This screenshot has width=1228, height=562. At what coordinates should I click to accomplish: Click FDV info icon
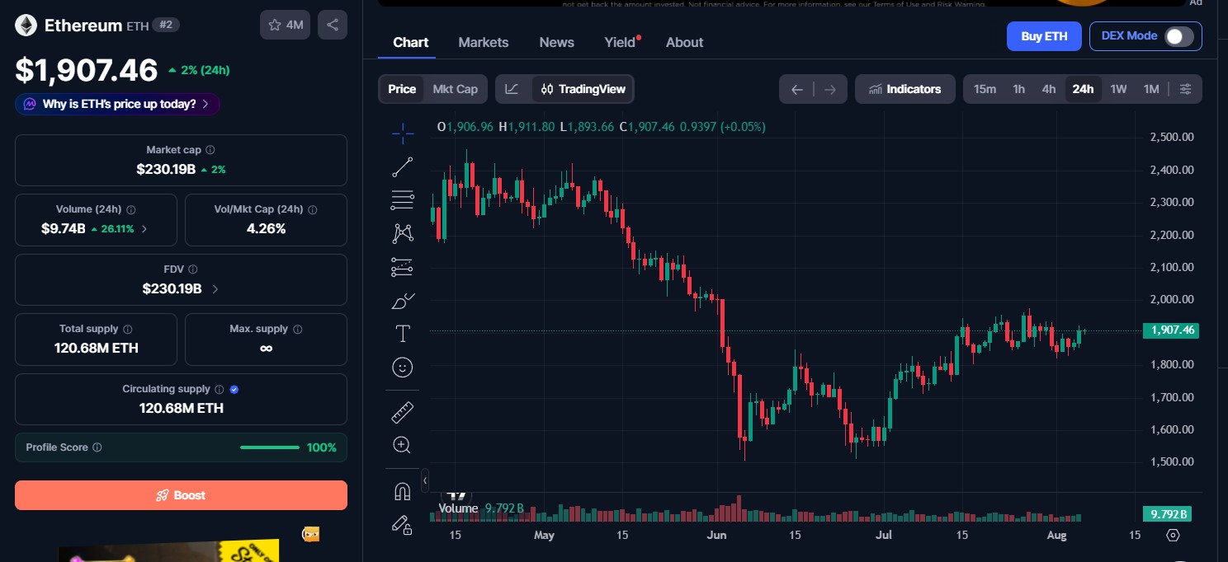pos(193,269)
